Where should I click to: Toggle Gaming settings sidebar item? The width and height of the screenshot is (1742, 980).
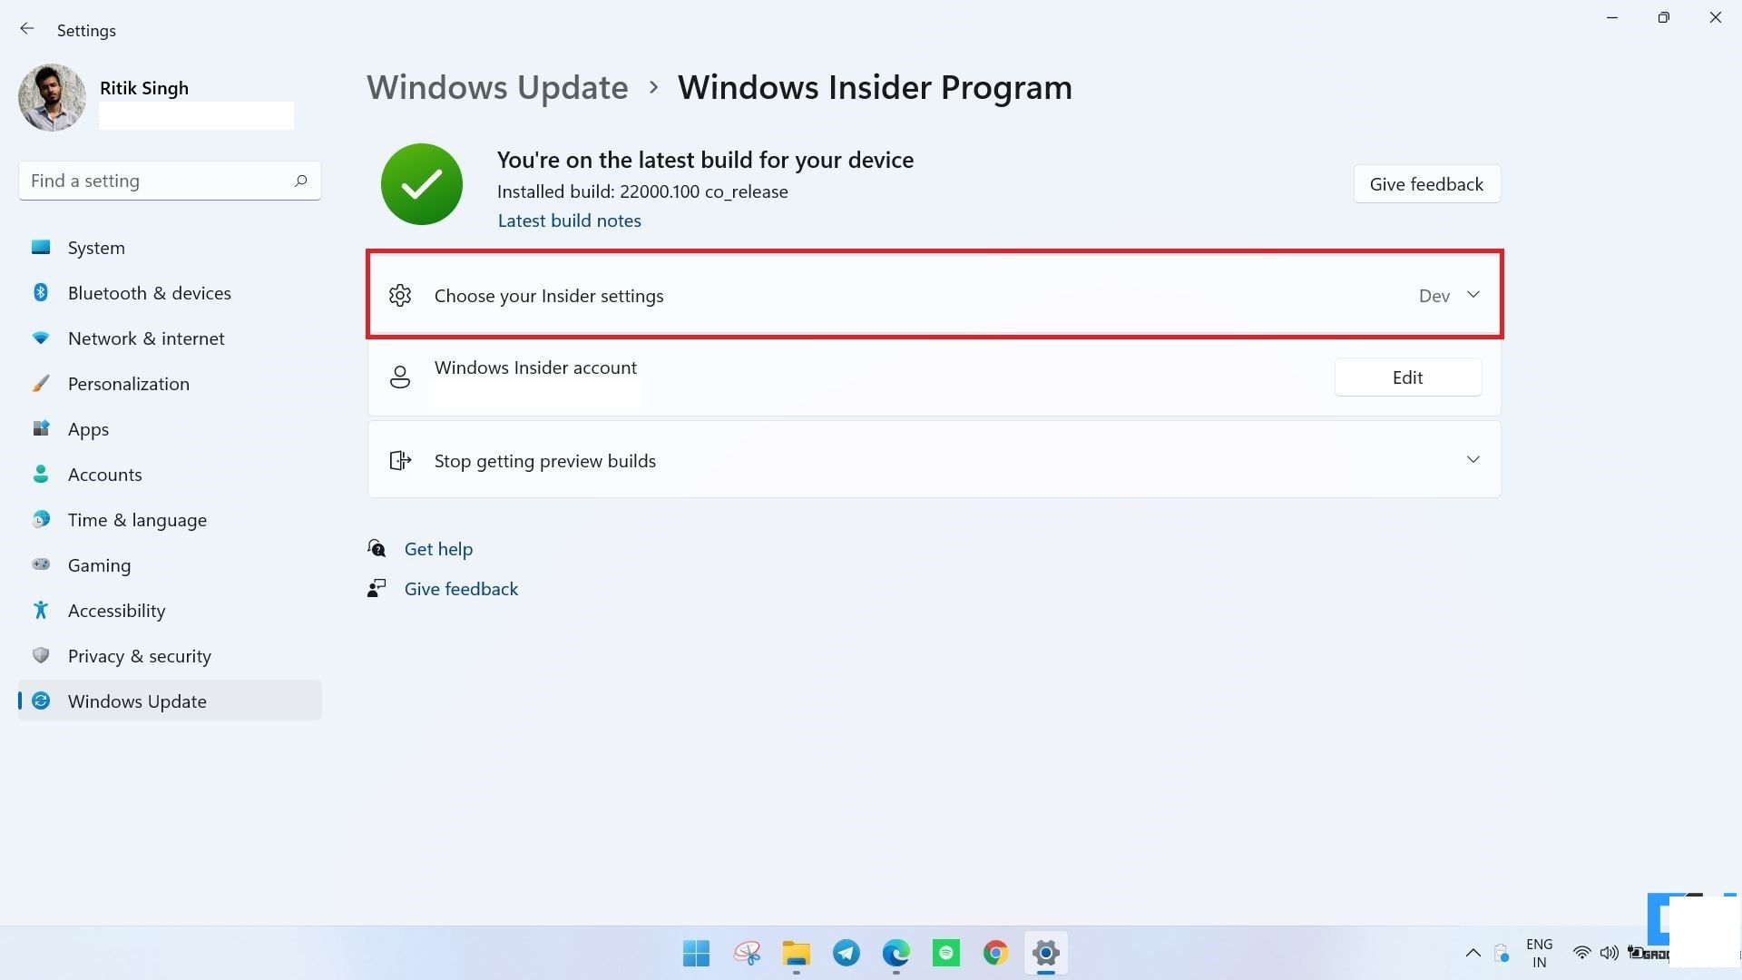coord(99,563)
